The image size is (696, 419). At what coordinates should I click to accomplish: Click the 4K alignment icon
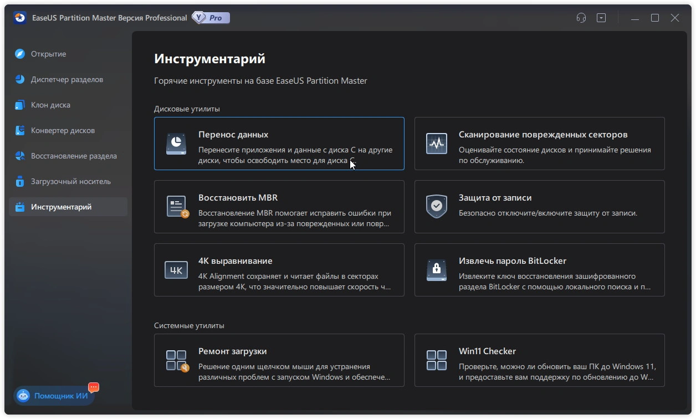[176, 270]
